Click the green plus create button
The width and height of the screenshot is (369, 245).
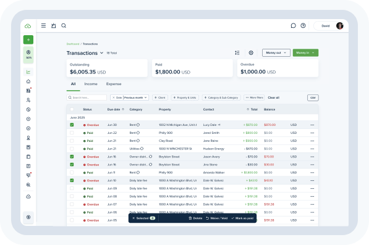point(28,39)
